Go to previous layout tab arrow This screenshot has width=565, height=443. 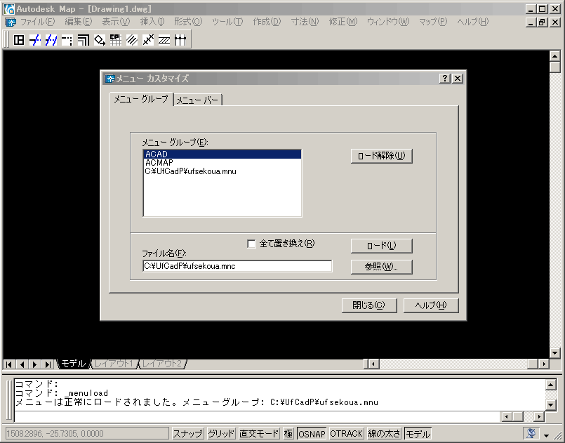click(x=22, y=364)
